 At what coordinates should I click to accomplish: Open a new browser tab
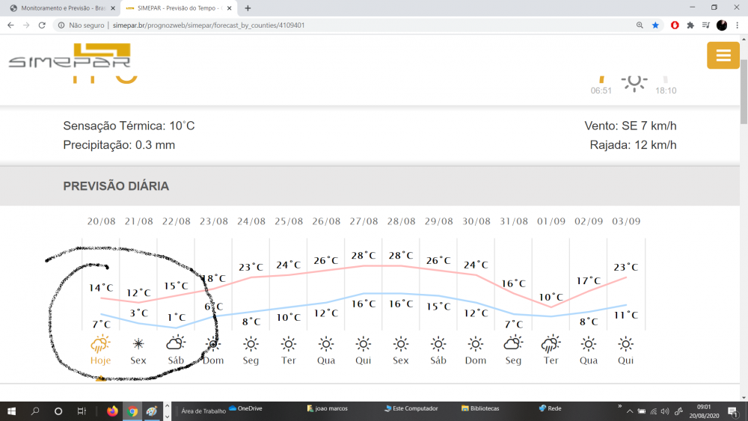[x=248, y=7]
